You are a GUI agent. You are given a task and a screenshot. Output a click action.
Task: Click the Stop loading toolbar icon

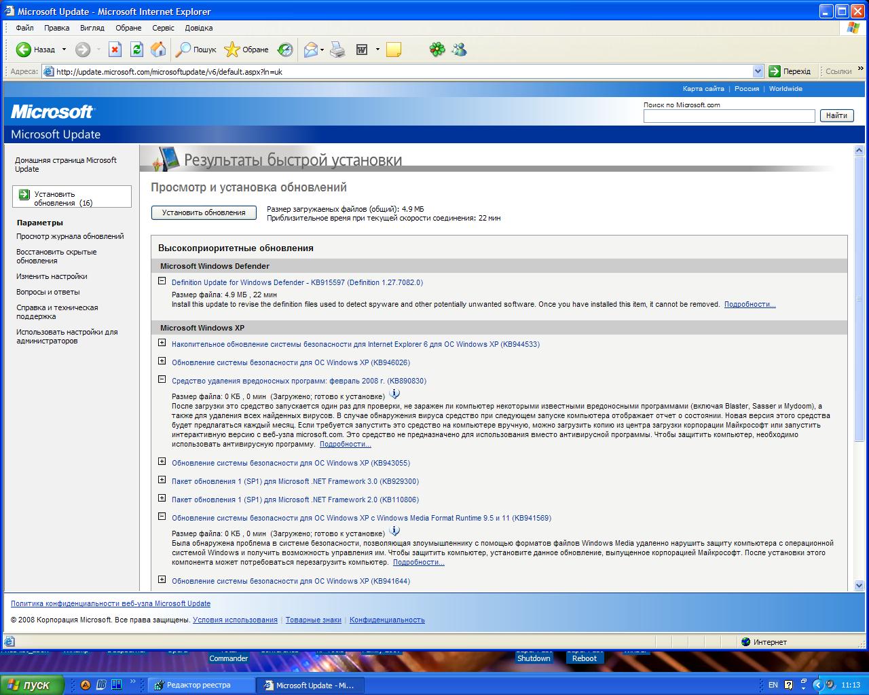115,50
